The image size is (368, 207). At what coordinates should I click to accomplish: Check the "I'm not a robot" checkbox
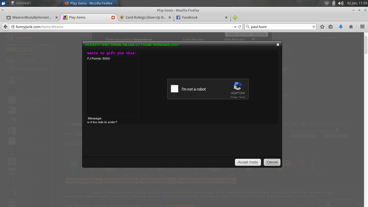point(175,89)
